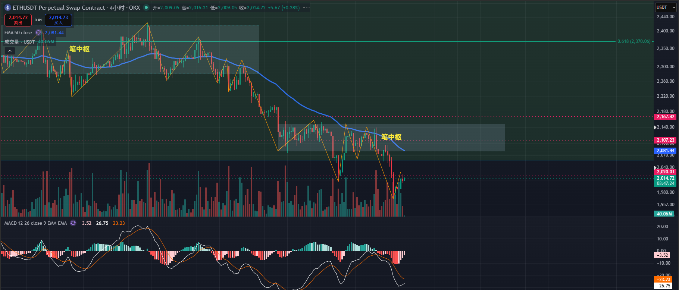Click the green 40.06M volume label

click(x=664, y=214)
